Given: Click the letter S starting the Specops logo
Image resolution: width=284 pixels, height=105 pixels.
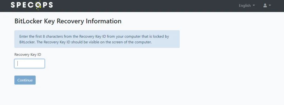Looking at the screenshot, I should [13, 5].
